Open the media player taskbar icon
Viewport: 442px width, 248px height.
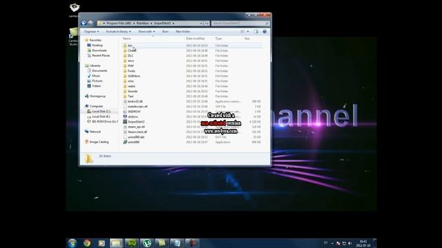click(x=102, y=243)
